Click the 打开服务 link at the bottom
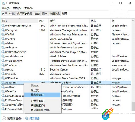 (x=35, y=118)
